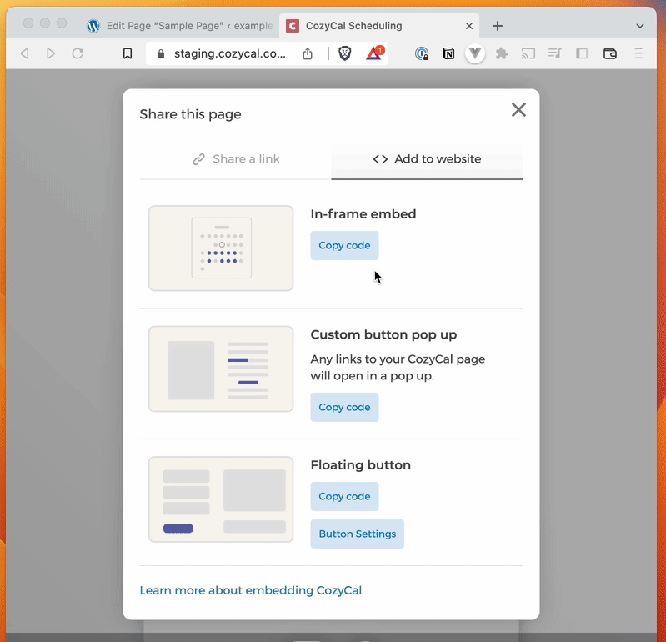View site info via the padlock icon

click(x=161, y=53)
